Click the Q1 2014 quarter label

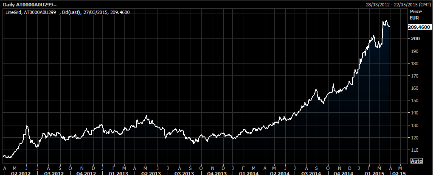248,173
